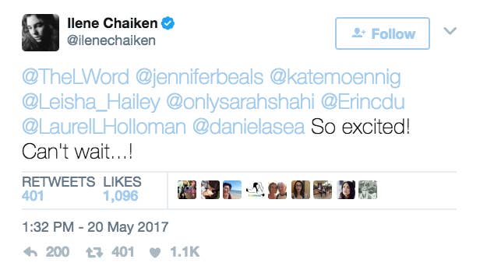Open the first liker avatar thumbnail
The image size is (480, 280).
pyautogui.click(x=187, y=190)
